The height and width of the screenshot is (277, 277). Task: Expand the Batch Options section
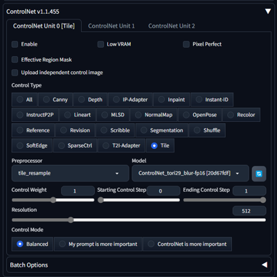(x=265, y=265)
